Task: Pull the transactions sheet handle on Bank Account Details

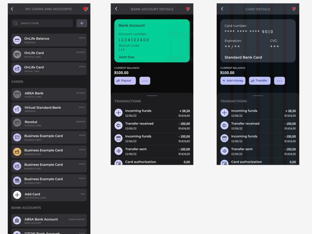Action: (x=152, y=96)
